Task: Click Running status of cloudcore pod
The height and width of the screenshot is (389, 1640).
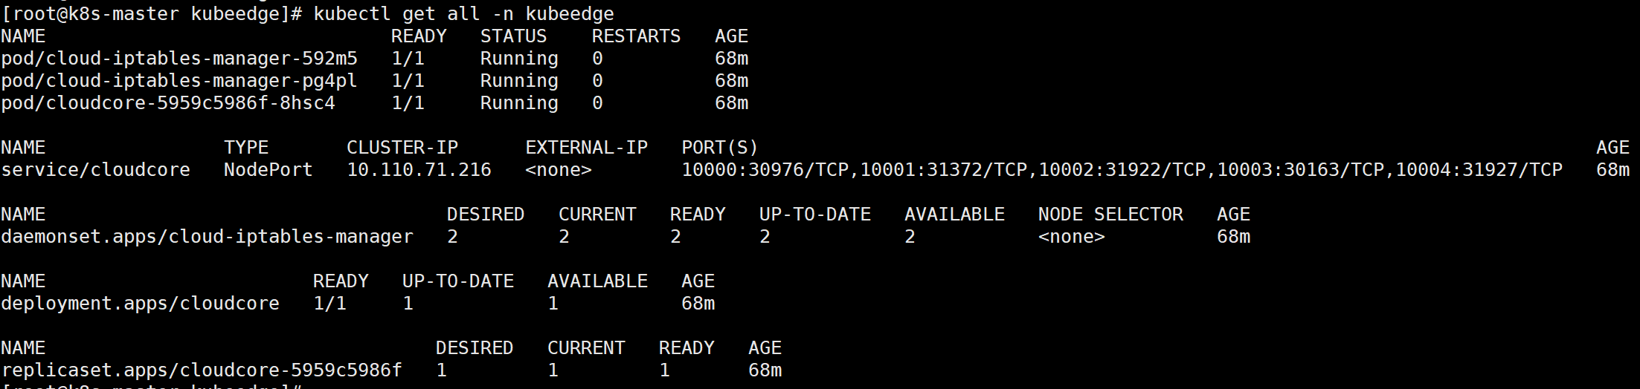Action: (519, 103)
